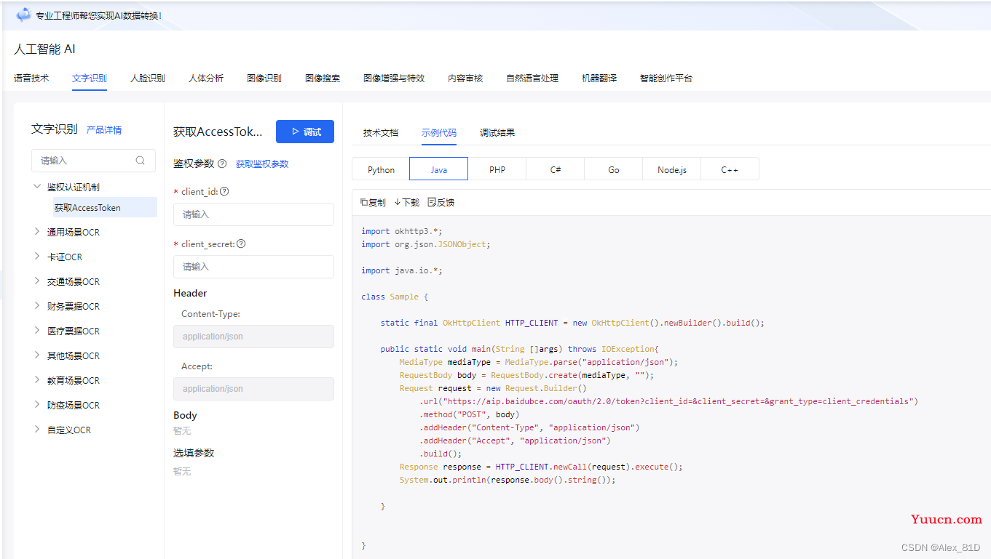Click the Content-Type application/json field
This screenshot has width=991, height=559.
tap(253, 337)
